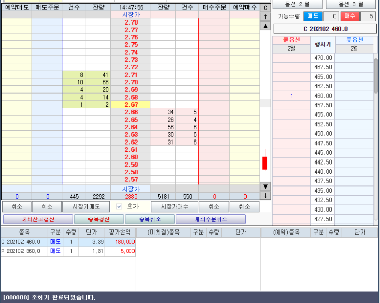Select strike price 450.00 row
Screen dimensions: 380x303
click(x=323, y=134)
